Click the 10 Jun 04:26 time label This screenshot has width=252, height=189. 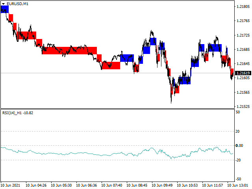pos(36,185)
